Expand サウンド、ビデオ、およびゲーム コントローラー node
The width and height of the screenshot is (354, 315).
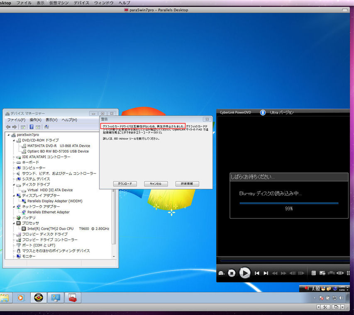coord(14,173)
